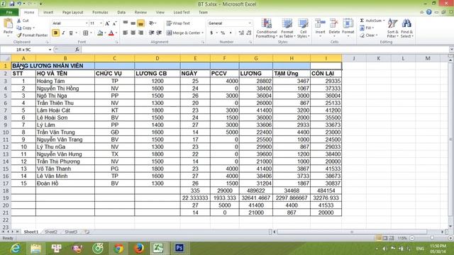Switch to Data tab

click(121, 13)
